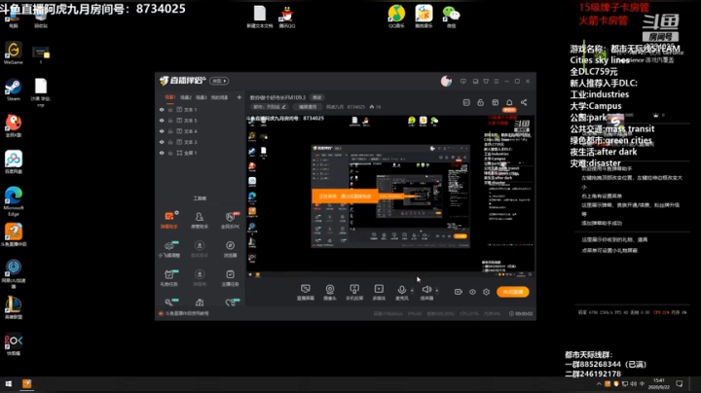Click the notification bell icon

[x=509, y=102]
